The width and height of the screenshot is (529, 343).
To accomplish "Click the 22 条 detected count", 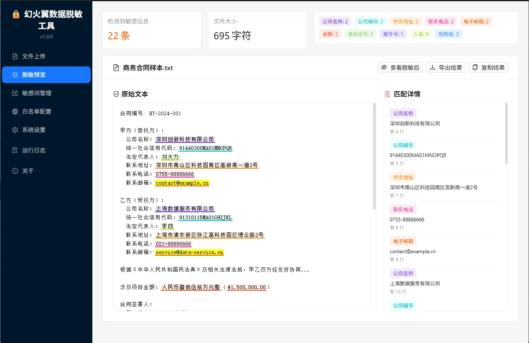I will pyautogui.click(x=119, y=36).
